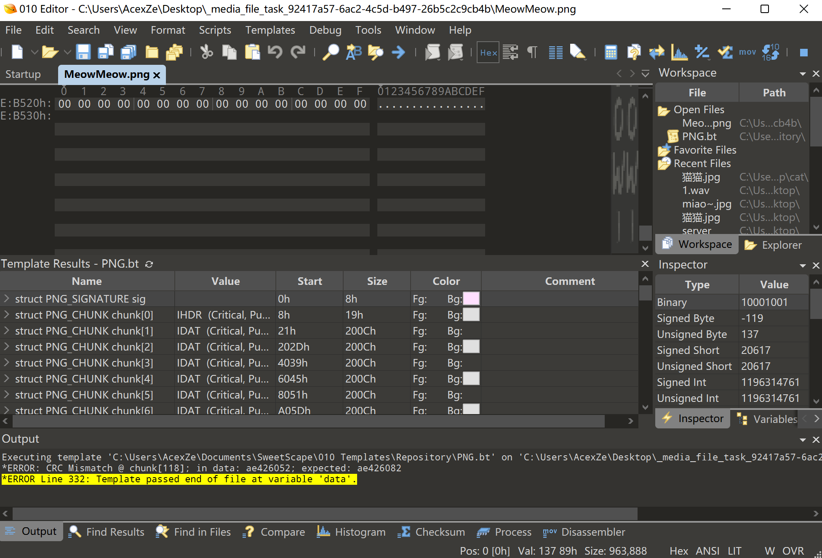The width and height of the screenshot is (822, 558).
Task: Click the Close file folder icon
Action: pos(152,52)
